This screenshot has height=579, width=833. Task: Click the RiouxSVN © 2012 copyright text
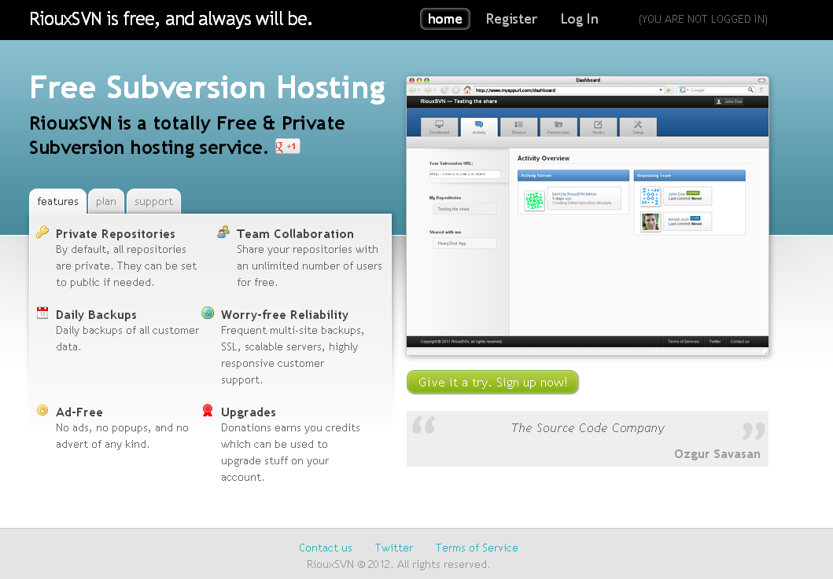click(x=398, y=564)
